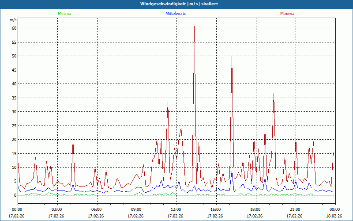This screenshot has width=353, height=221.
Task: Click the chart title 'Windgeschwindigkeit [m/s] skaliert'
Action: tap(179, 4)
